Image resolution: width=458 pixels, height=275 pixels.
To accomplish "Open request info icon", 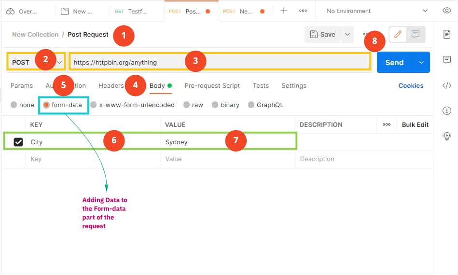I will coord(446,110).
